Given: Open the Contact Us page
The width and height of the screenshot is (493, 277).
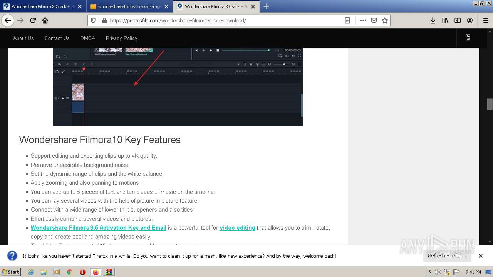Looking at the screenshot, I should point(57,38).
